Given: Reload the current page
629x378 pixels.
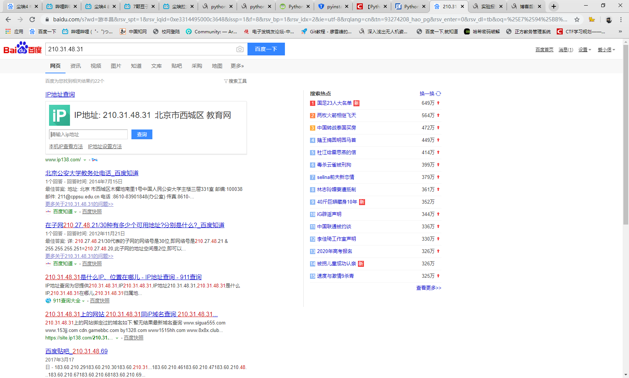Looking at the screenshot, I should point(32,19).
